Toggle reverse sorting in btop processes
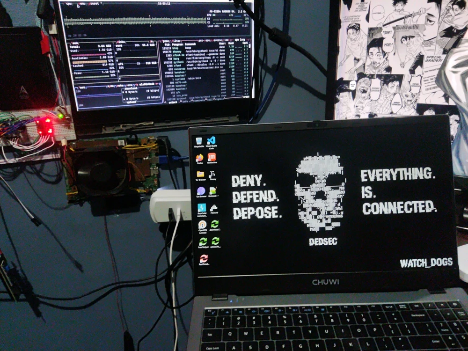The width and height of the screenshot is (468, 351). [218, 40]
